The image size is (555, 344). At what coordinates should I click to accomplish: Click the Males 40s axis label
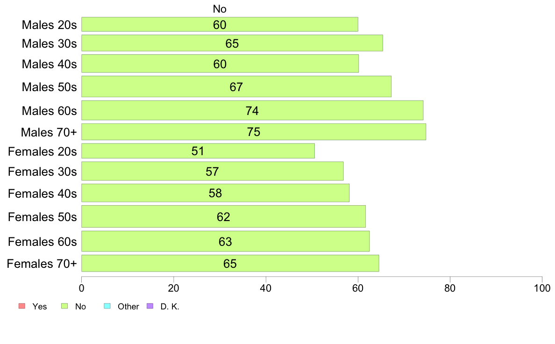coord(49,64)
